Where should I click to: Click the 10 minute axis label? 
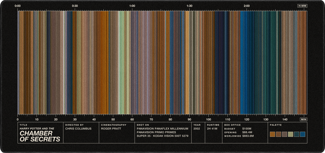[37, 119]
